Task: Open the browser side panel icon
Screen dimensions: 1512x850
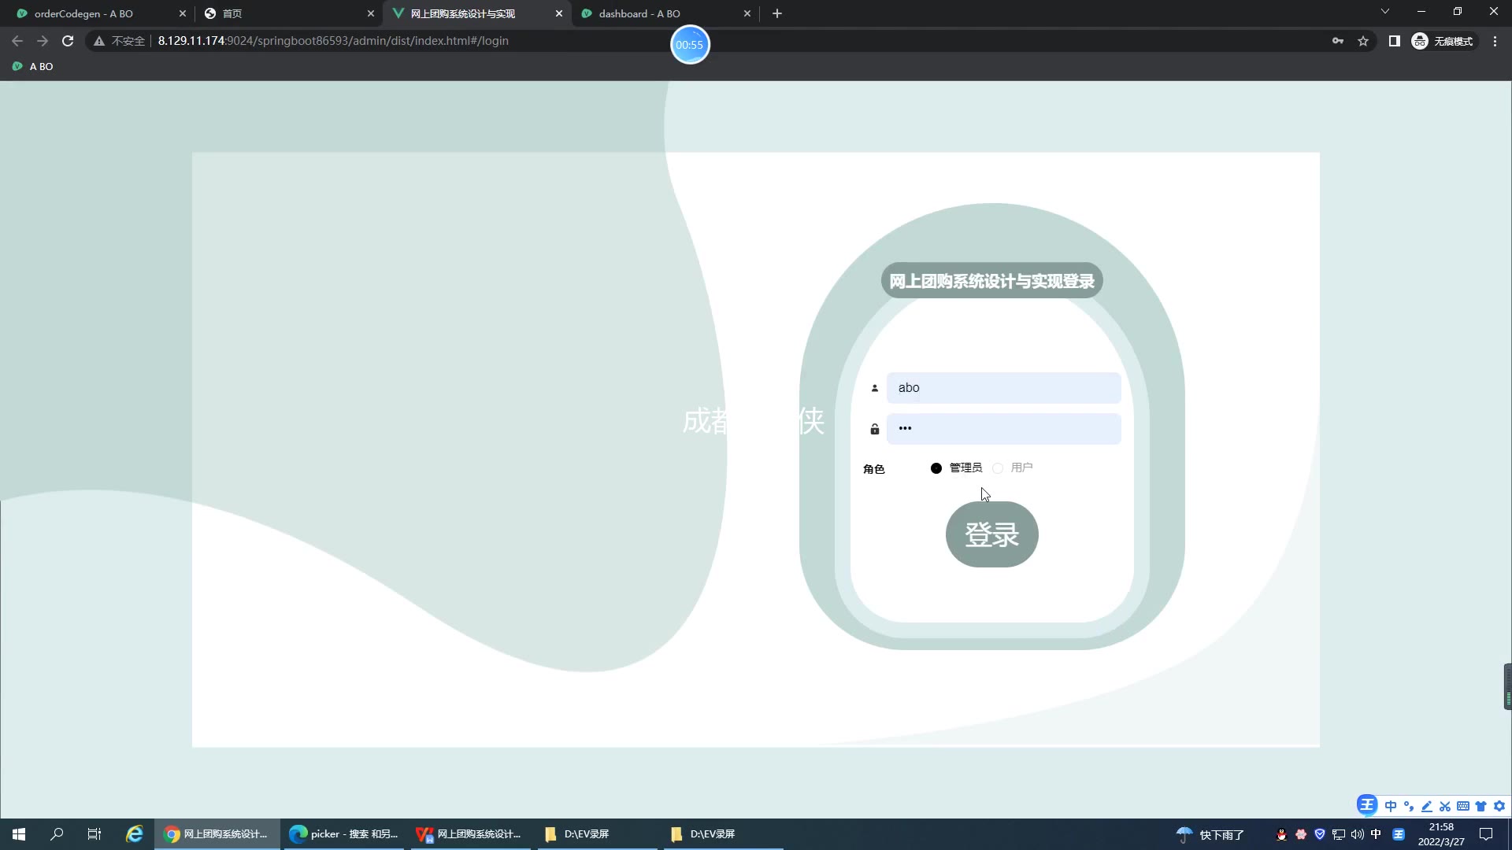Action: (1394, 41)
